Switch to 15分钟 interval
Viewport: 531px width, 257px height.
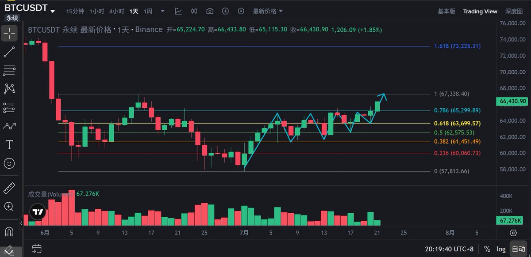click(75, 11)
